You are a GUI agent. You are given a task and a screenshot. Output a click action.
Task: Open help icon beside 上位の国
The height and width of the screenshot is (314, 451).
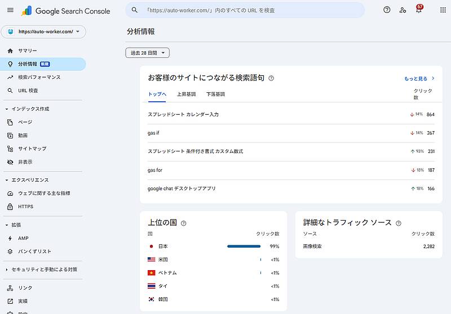point(183,223)
